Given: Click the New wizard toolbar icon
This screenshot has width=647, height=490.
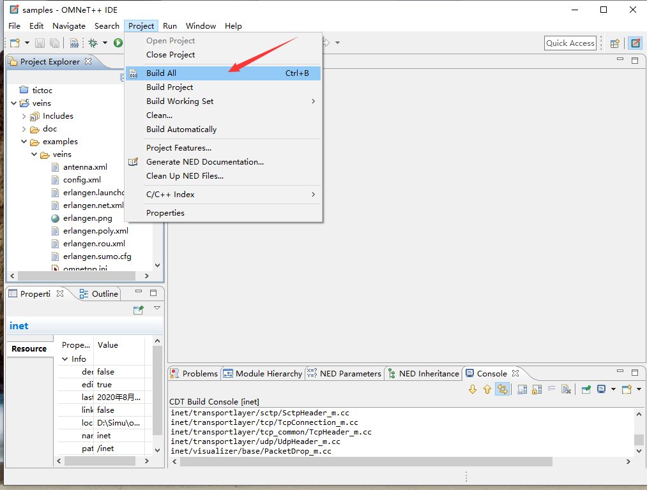Looking at the screenshot, I should click(15, 43).
